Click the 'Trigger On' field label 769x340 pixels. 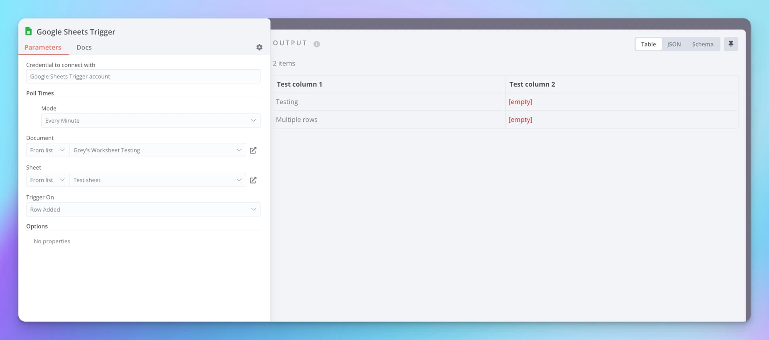(40, 197)
